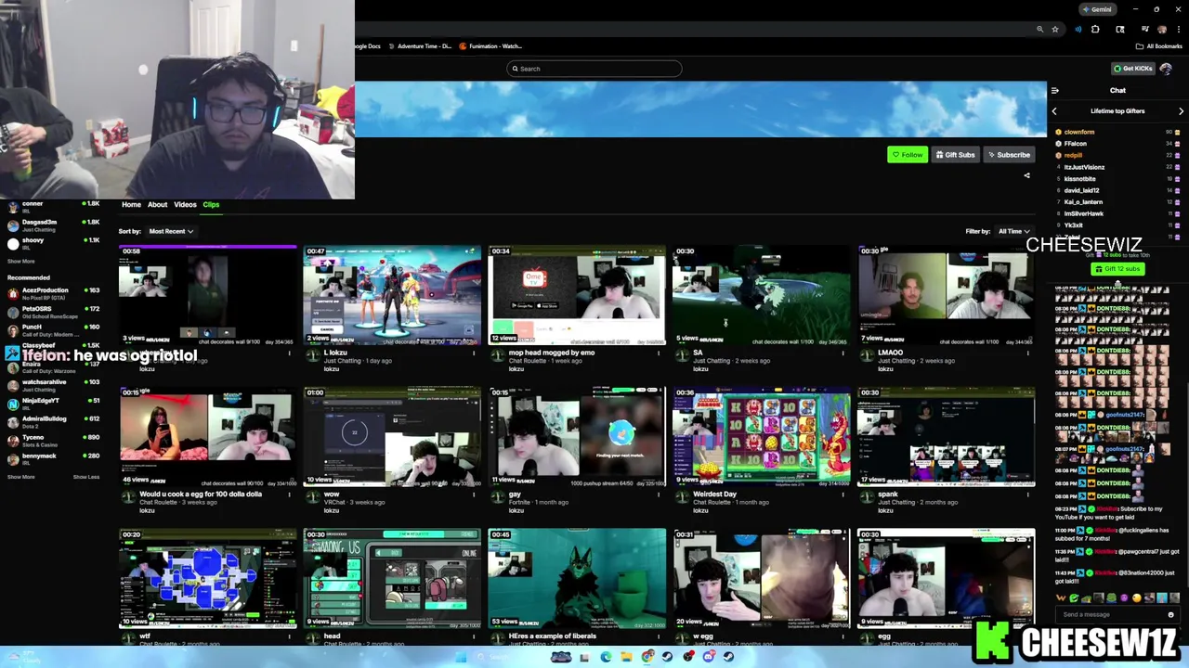
Task: Click 'kissnotbite' in the top gifters list
Action: [1079, 179]
